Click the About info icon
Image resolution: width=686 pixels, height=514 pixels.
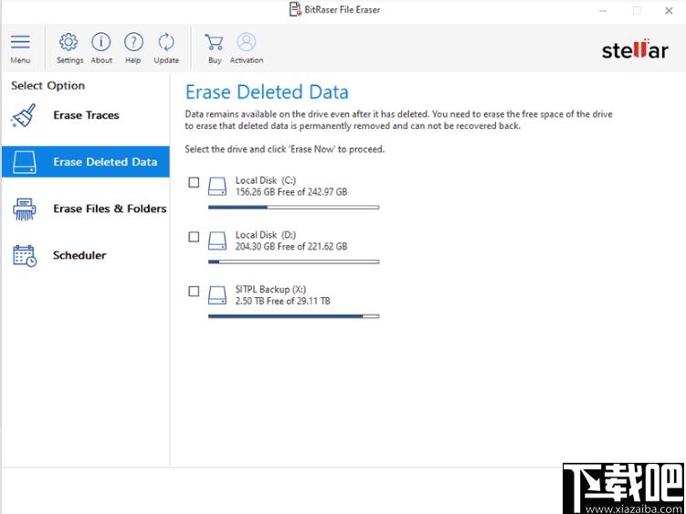(101, 42)
